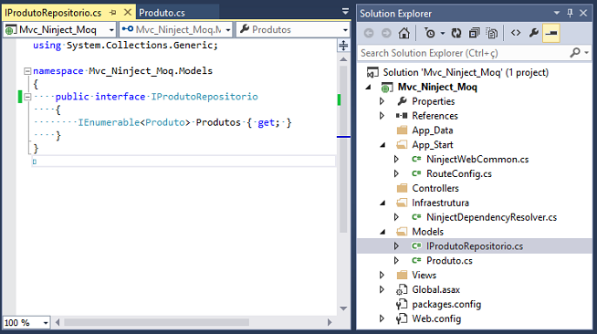
Task: Collapse the Mvc_Ninject_Moq project node
Action: pos(369,87)
